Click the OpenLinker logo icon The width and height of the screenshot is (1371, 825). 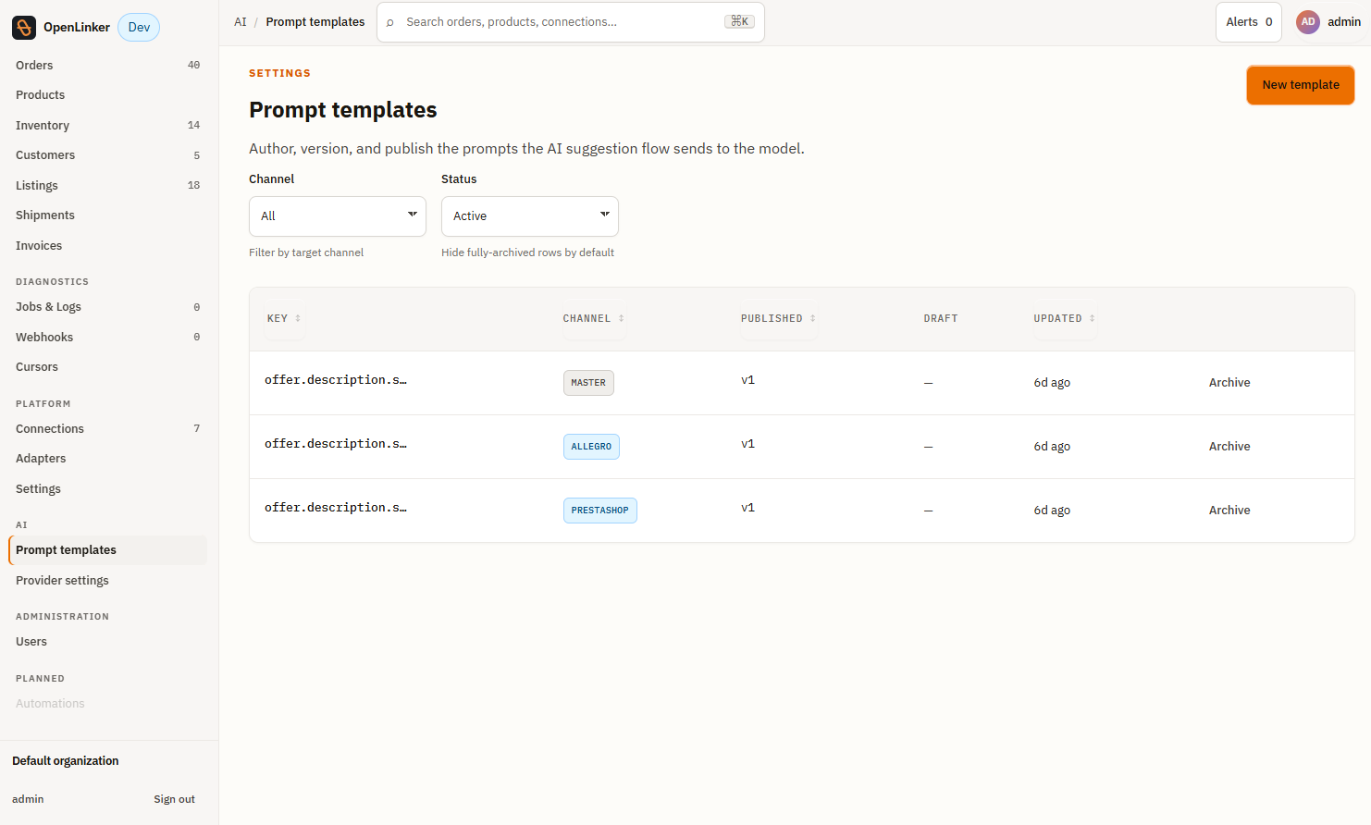[24, 28]
